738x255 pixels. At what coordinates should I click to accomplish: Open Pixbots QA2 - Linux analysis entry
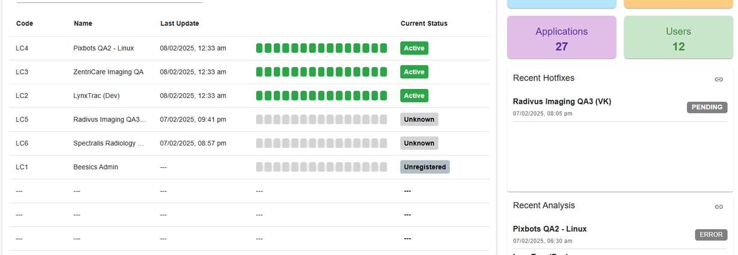(x=549, y=229)
